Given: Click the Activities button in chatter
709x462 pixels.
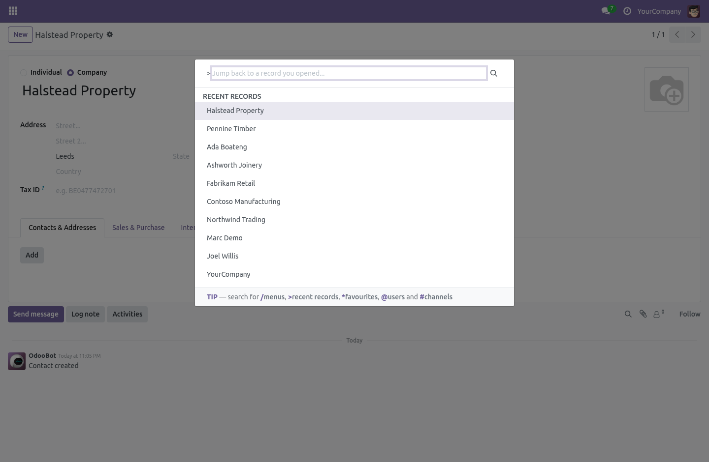Looking at the screenshot, I should [127, 314].
